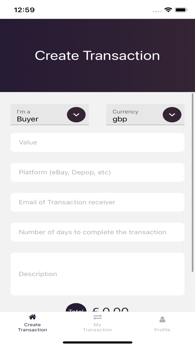The height and width of the screenshot is (347, 195).
Task: Tap the swap arrows icon above My Transaction
Action: (97, 317)
